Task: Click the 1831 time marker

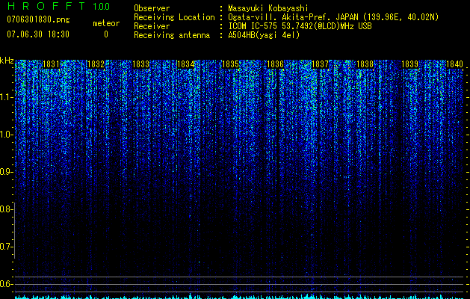Action: (51, 64)
